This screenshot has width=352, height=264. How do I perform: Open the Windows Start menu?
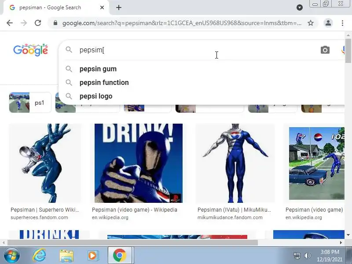(12, 255)
